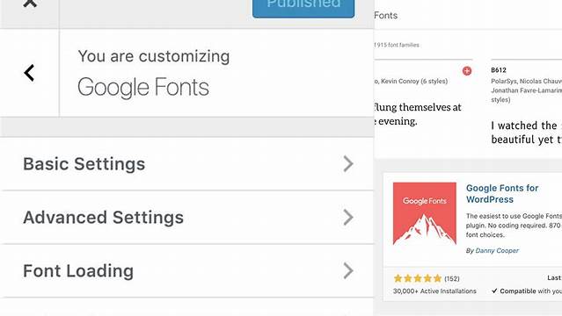Image resolution: width=562 pixels, height=316 pixels.
Task: Click the blue Published button
Action: [303, 6]
